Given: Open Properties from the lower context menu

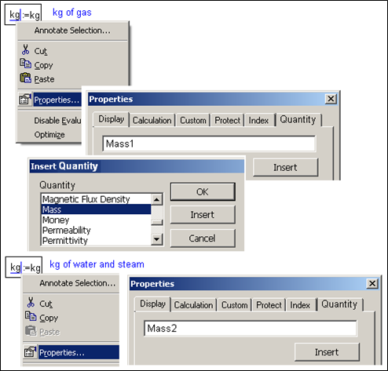Looking at the screenshot, I should pyautogui.click(x=79, y=352).
